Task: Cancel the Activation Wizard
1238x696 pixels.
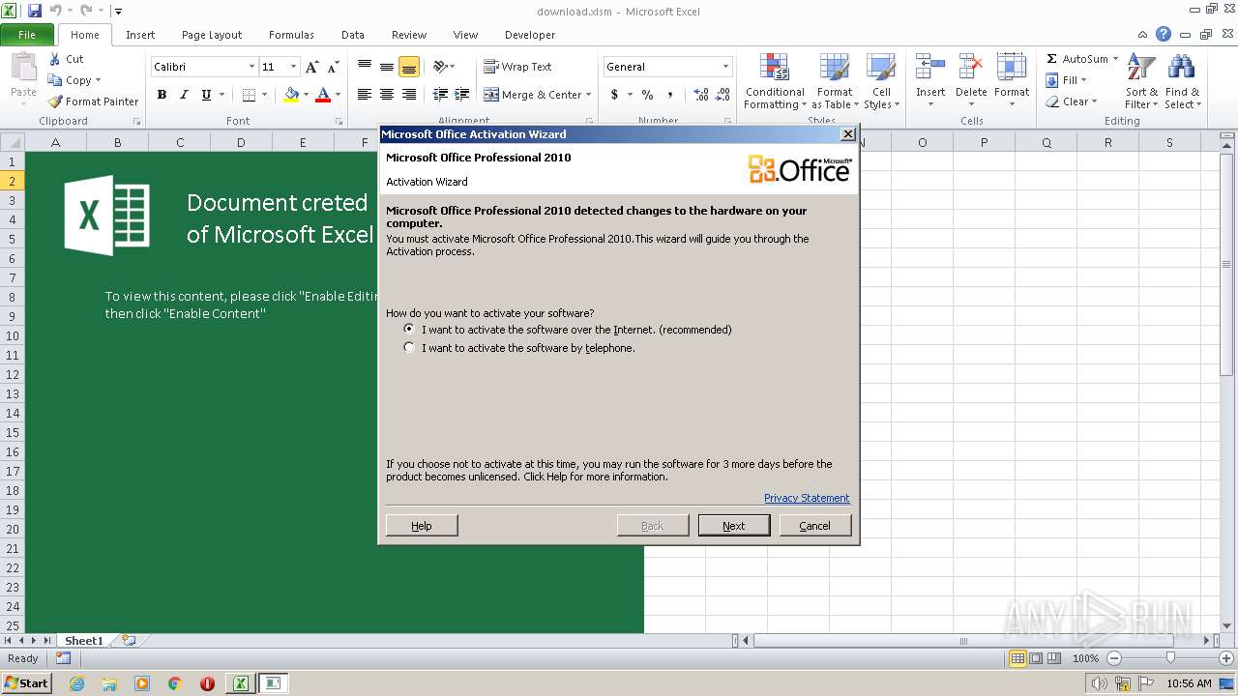Action: point(815,526)
